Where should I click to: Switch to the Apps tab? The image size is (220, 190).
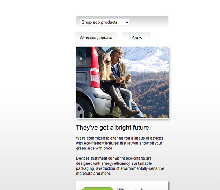pyautogui.click(x=137, y=38)
